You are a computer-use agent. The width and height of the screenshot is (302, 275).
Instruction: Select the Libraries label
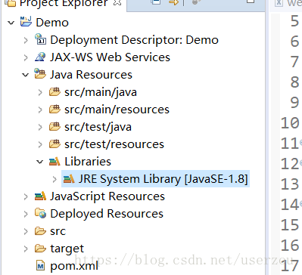[x=88, y=162]
